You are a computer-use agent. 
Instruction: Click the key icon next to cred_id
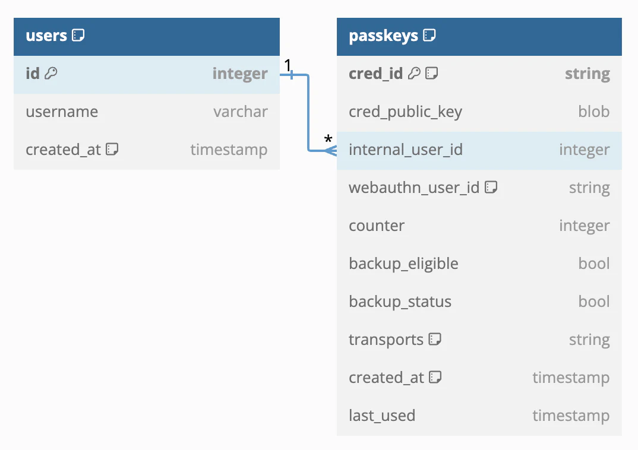(414, 73)
